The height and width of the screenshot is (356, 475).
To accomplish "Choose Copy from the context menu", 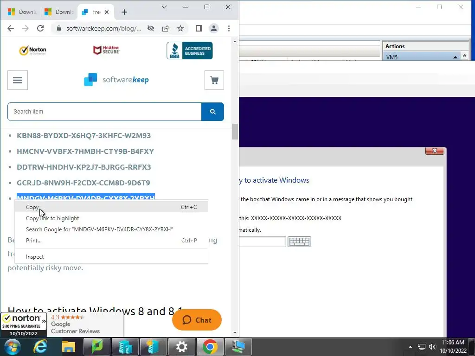I will coord(111,207).
